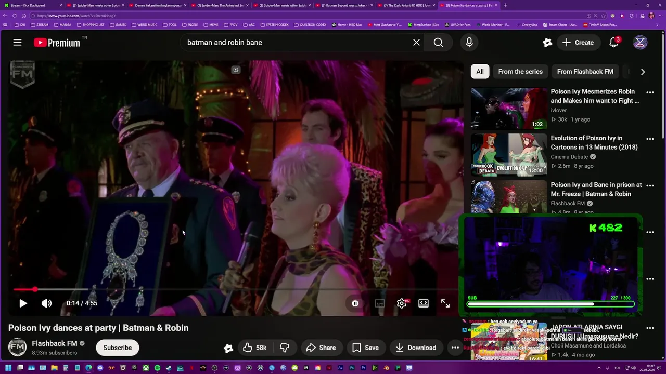Image resolution: width=666 pixels, height=374 pixels.
Task: Open new browser tab with plus
Action: point(505,5)
